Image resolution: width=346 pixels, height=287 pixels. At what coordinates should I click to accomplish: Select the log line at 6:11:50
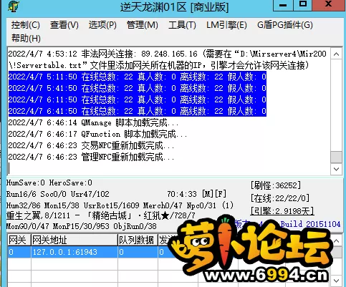[x=138, y=99]
